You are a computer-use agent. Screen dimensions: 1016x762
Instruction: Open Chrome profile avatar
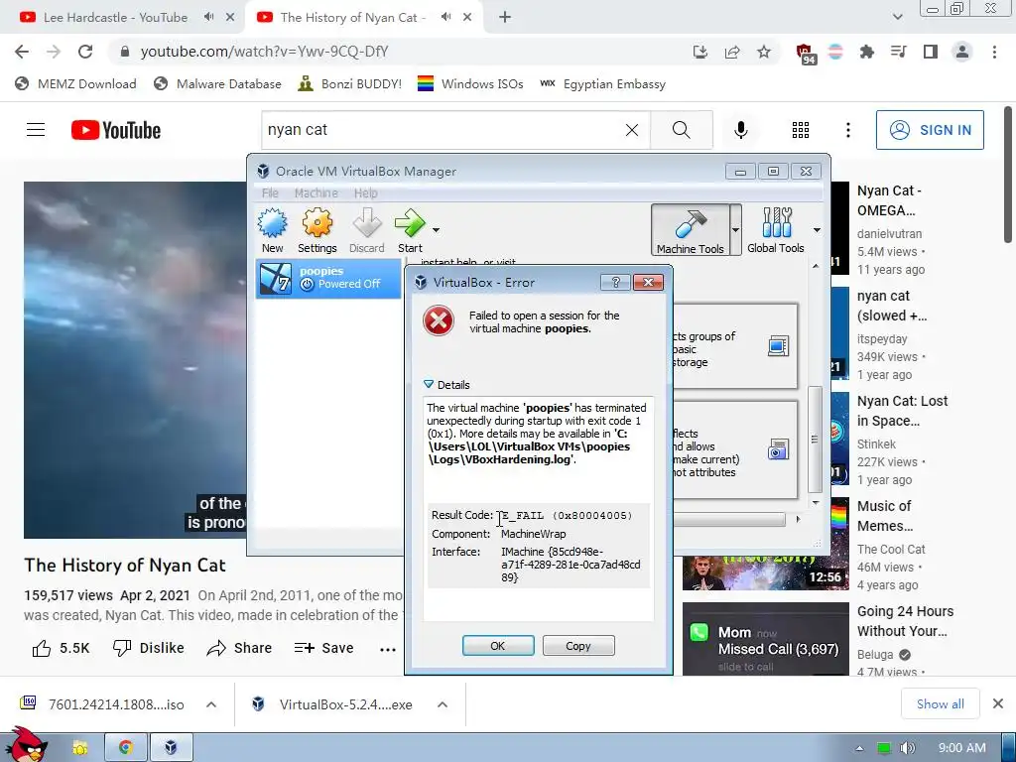coord(962,52)
